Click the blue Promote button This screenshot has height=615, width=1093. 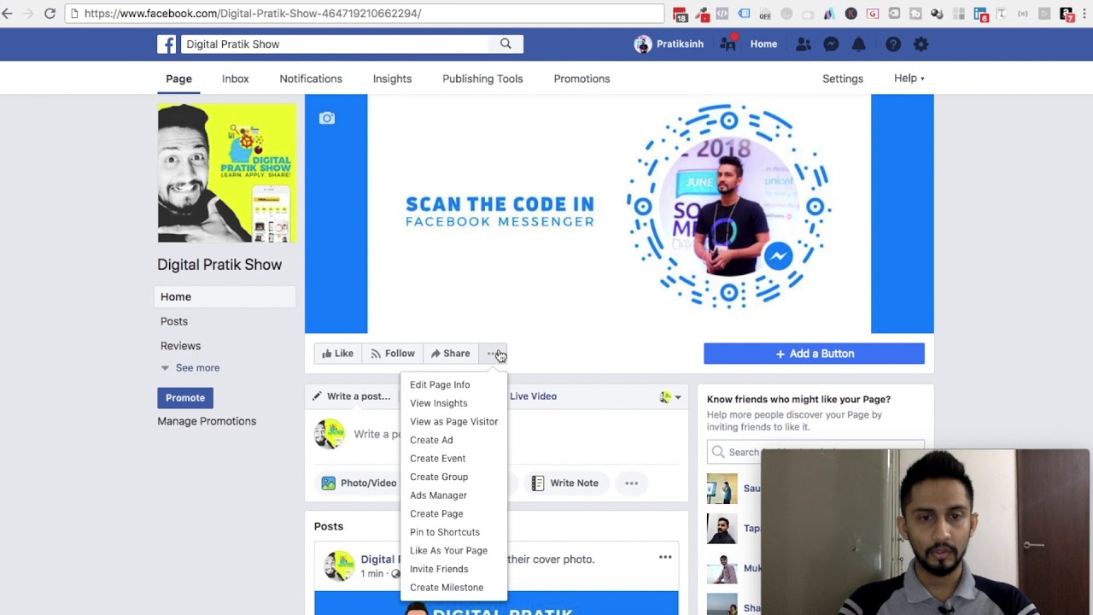point(185,398)
